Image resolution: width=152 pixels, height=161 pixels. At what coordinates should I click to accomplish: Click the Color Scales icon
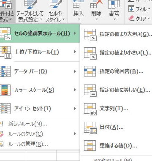(5, 90)
